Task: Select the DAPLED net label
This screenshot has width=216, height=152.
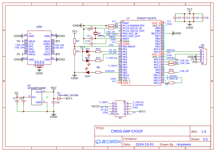Action: [110, 71]
